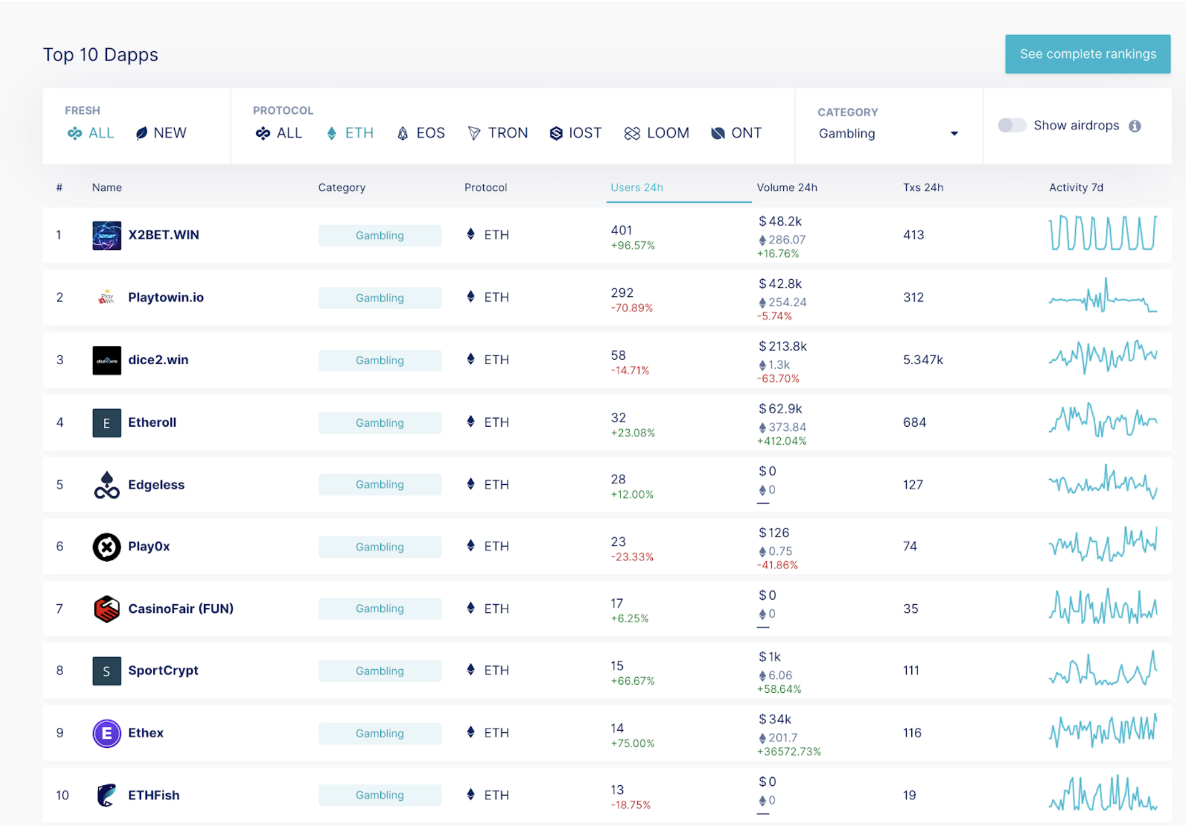Click the Name column header

click(x=107, y=188)
